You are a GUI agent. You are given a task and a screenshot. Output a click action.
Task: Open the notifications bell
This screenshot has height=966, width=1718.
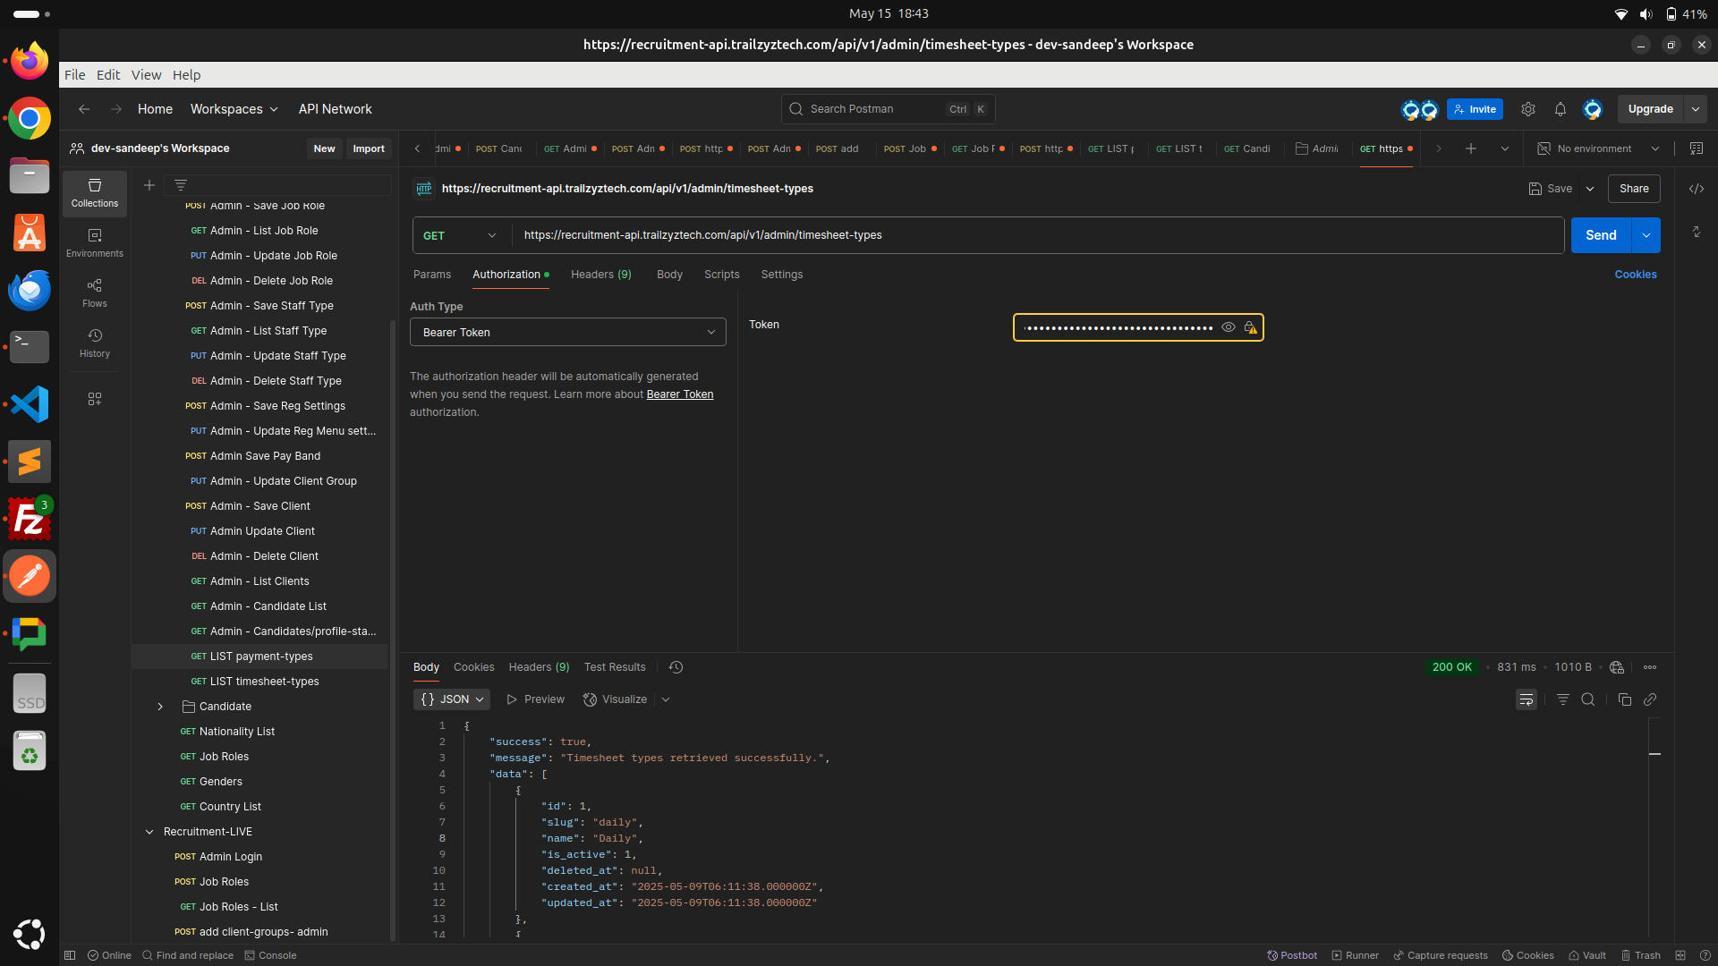(1561, 109)
